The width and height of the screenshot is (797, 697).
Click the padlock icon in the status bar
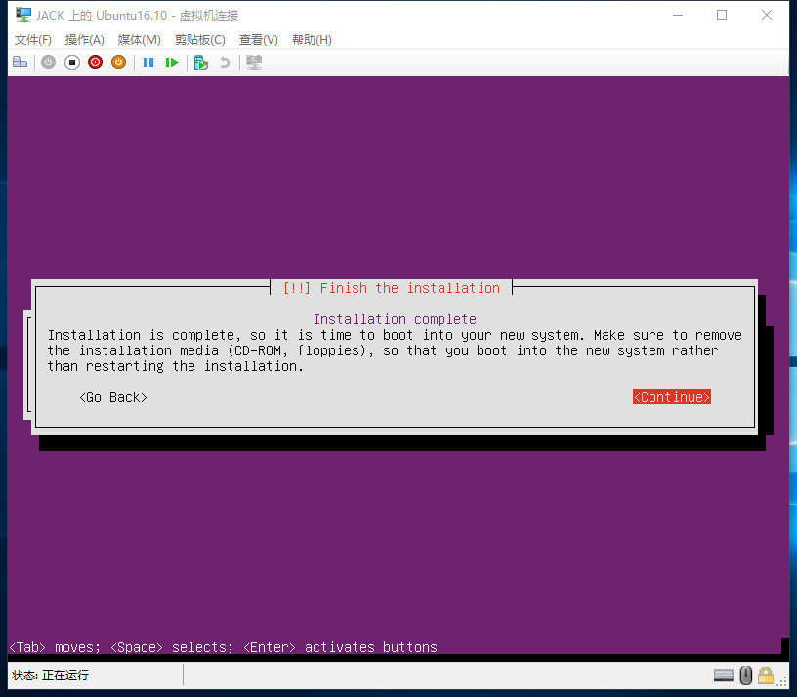[766, 676]
